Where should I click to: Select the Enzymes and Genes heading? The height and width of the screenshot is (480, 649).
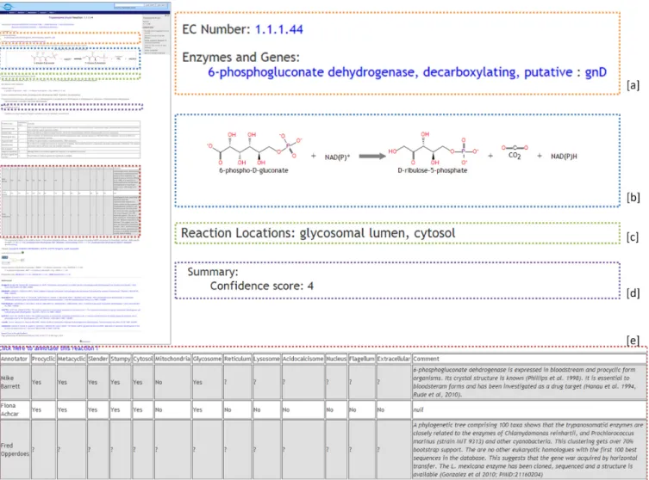240,57
